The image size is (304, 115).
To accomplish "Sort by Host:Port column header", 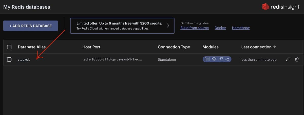I will click(91, 47).
